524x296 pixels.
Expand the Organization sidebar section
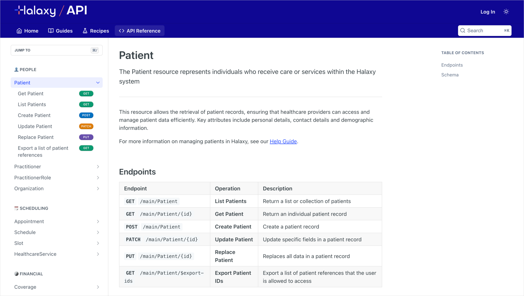98,188
